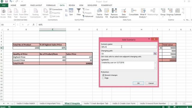Screen dimensions: 192x108
Task: Open Vedio 8 Create User Form sheet
Action: click(x=124, y=103)
